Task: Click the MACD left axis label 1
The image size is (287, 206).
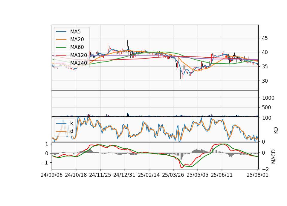Action: [47, 144]
